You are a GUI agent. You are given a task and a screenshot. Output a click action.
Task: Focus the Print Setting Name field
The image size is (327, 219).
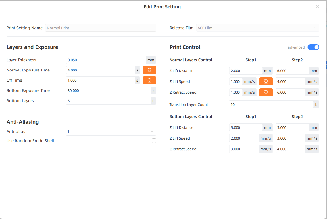coord(101,28)
